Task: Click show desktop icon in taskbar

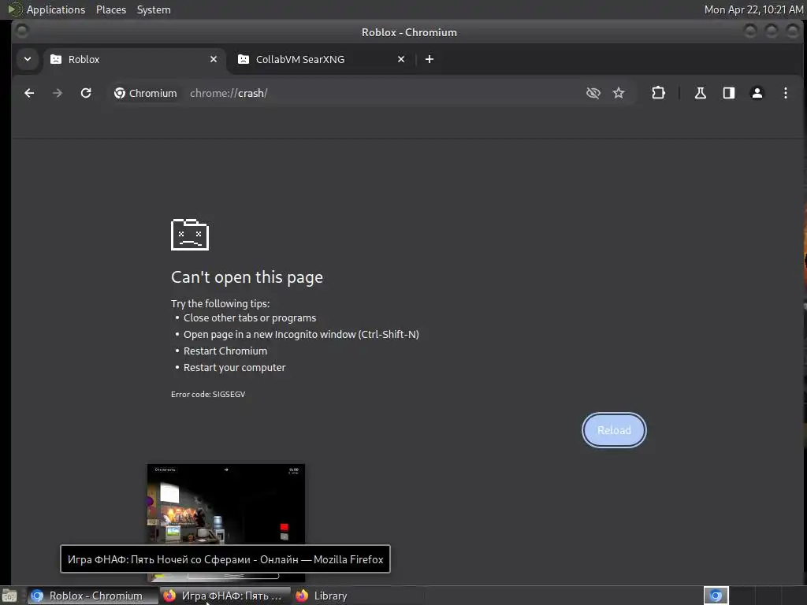Action: pos(9,596)
